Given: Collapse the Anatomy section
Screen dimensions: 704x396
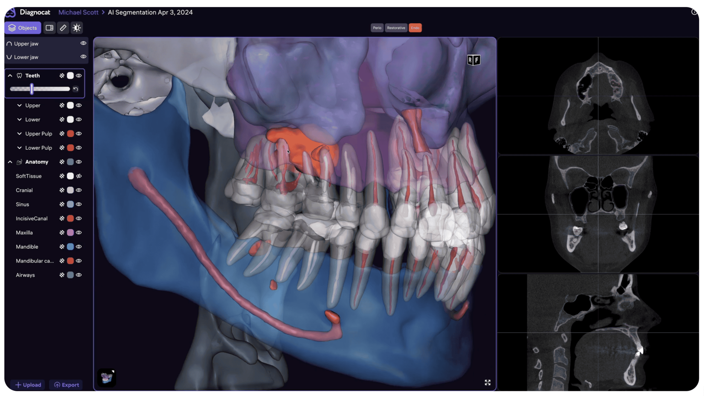Looking at the screenshot, I should [10, 162].
